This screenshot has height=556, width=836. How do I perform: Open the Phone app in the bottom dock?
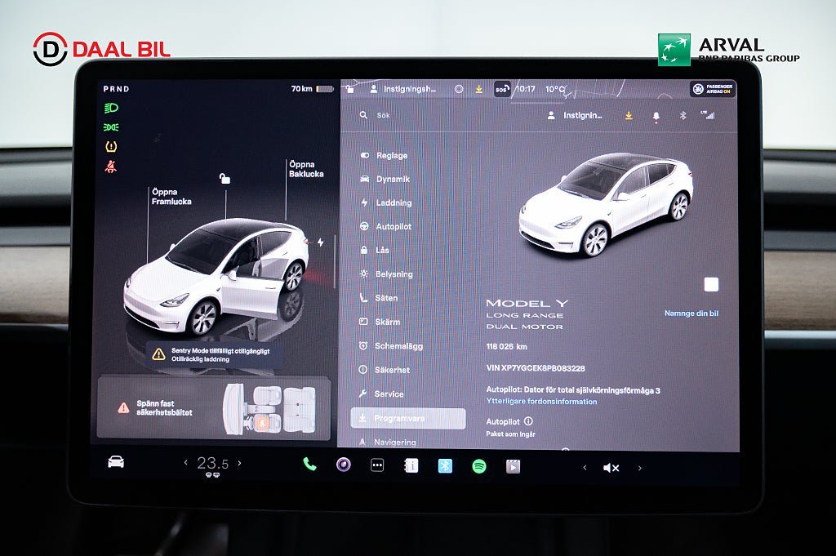(x=309, y=465)
